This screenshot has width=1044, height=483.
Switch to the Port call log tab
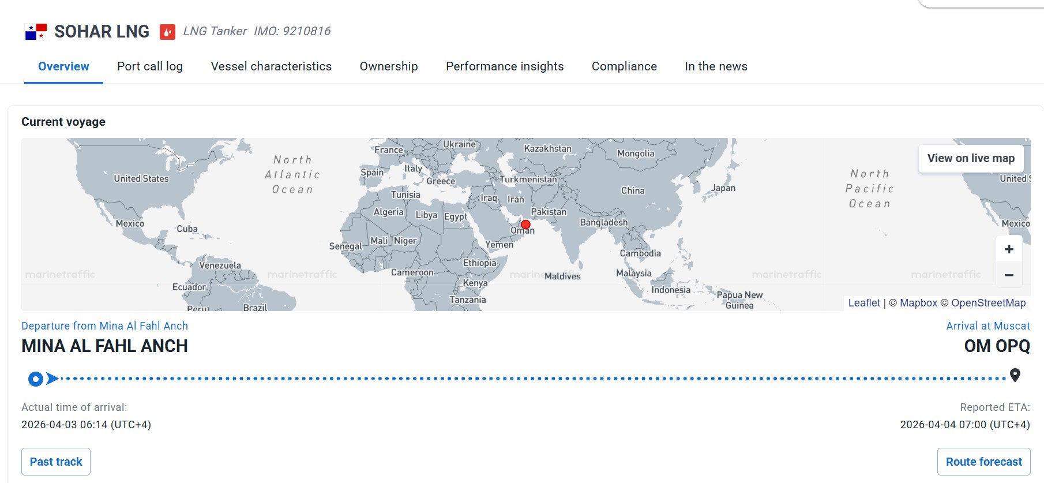(x=150, y=66)
